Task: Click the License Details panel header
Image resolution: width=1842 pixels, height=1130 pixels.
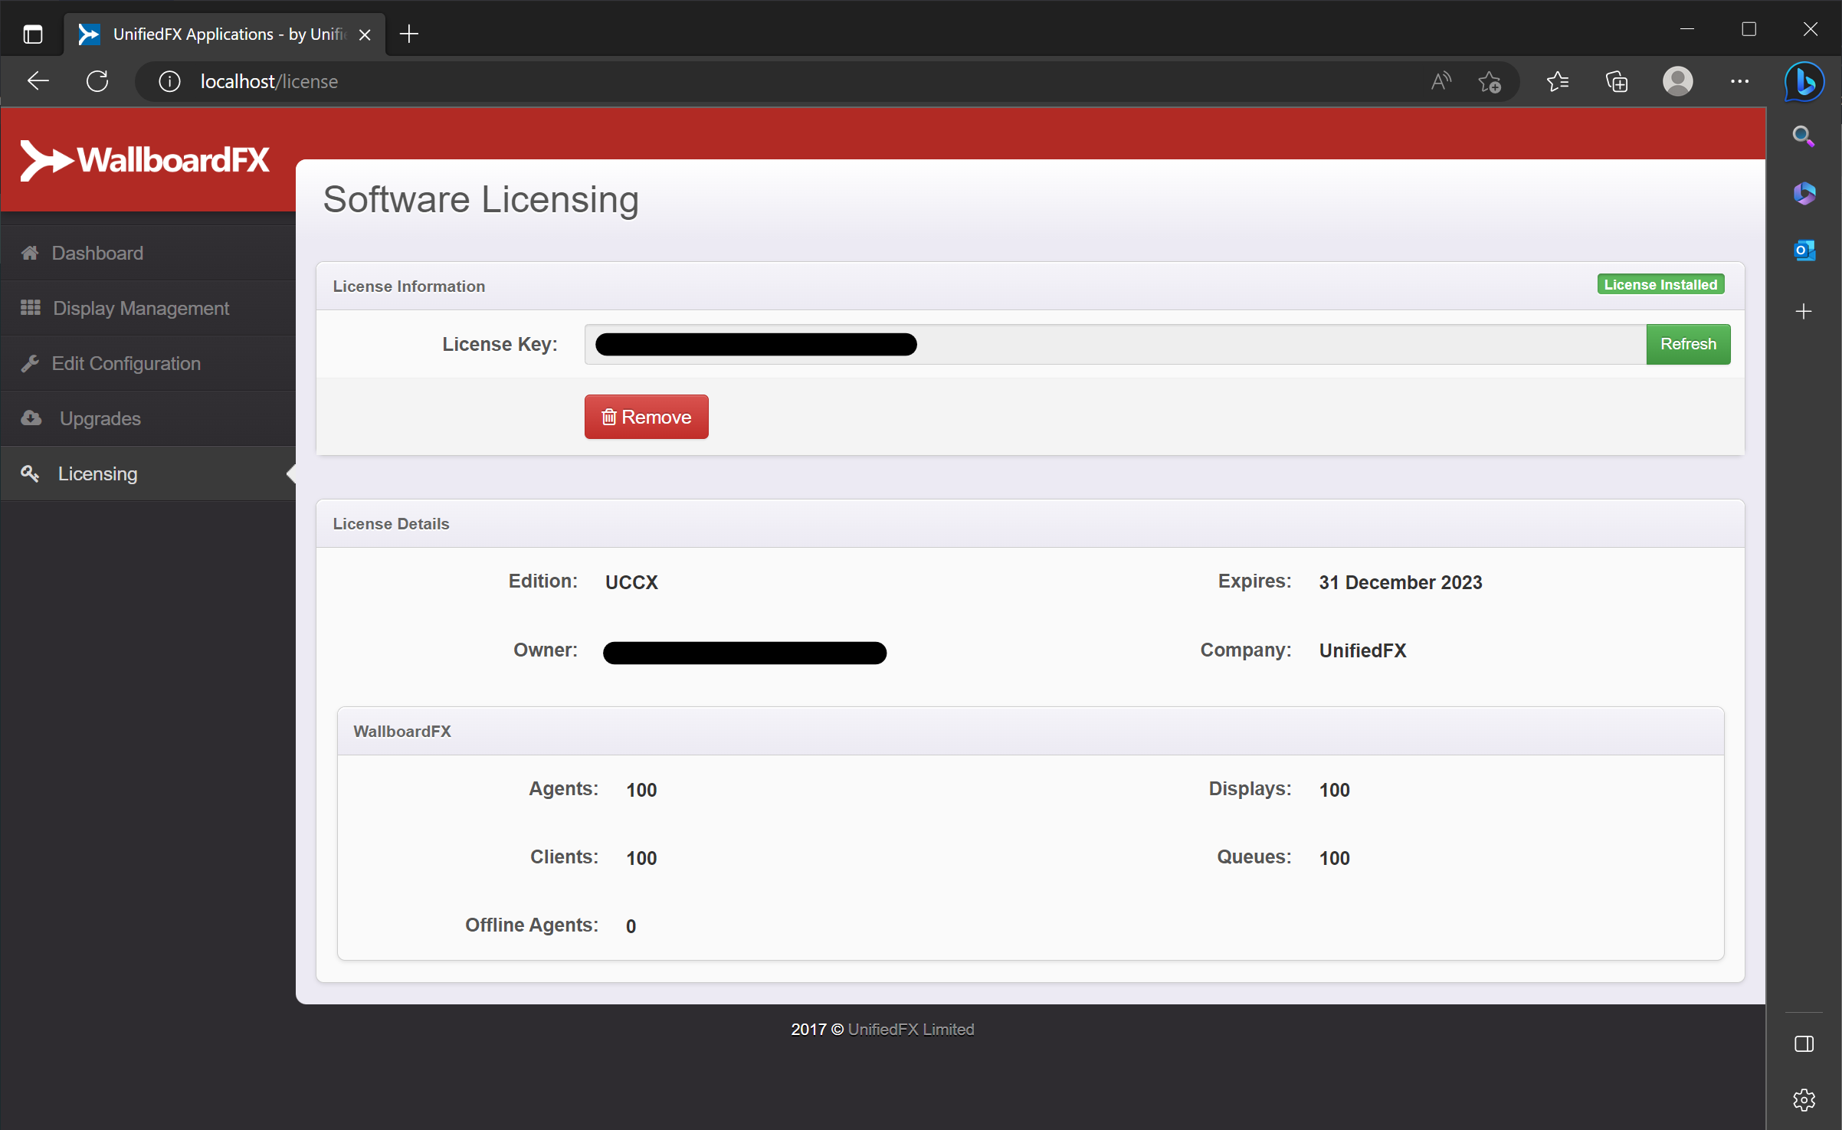Action: tap(1030, 523)
